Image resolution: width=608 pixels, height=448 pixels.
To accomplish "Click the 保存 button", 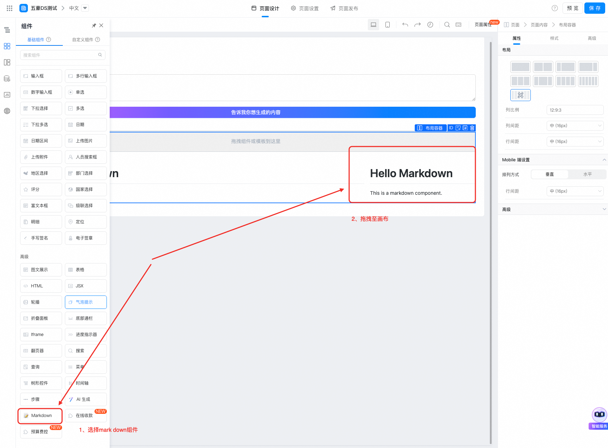I will pos(595,8).
